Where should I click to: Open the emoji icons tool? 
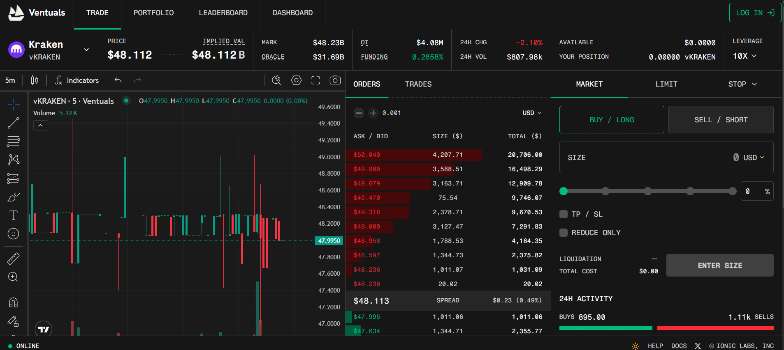[x=13, y=233]
